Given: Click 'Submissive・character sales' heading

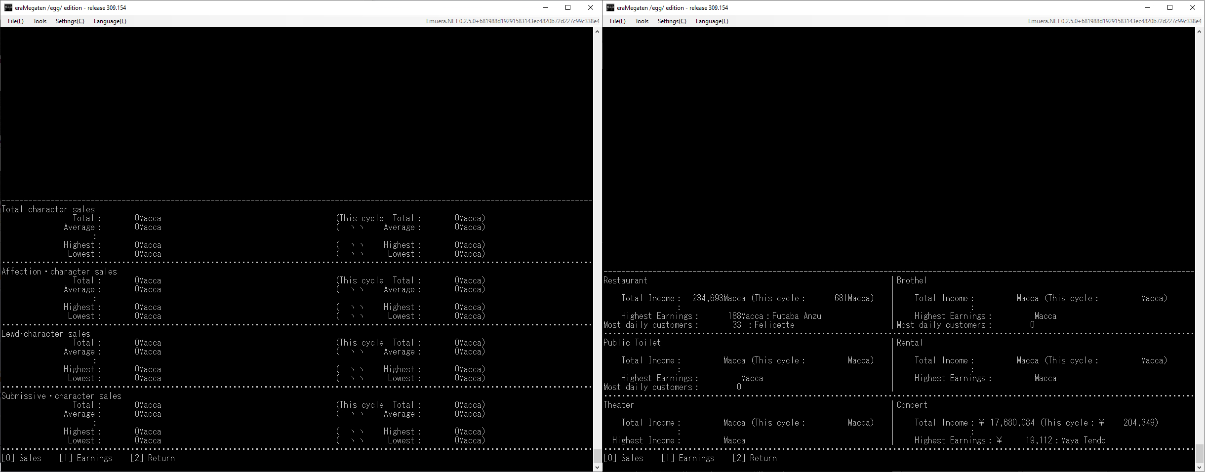Looking at the screenshot, I should 61,396.
